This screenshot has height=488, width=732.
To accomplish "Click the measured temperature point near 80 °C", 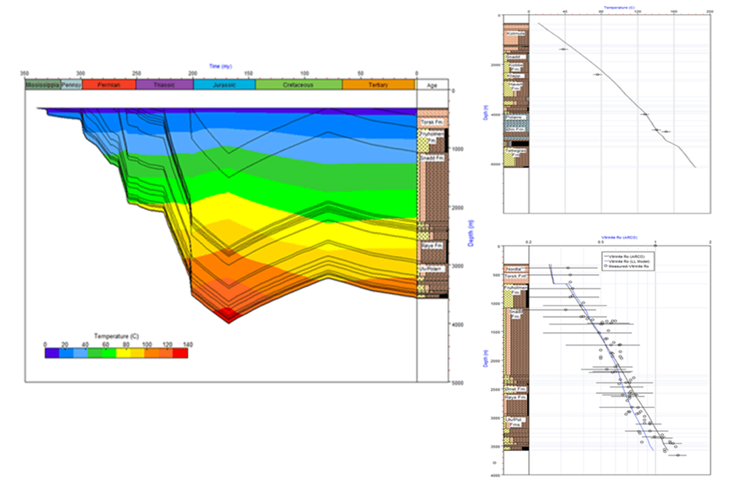I will click(597, 74).
